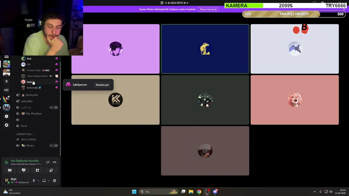The image size is (349, 196).
Task: Select gray bat avatar video tile
Action: (295, 49)
